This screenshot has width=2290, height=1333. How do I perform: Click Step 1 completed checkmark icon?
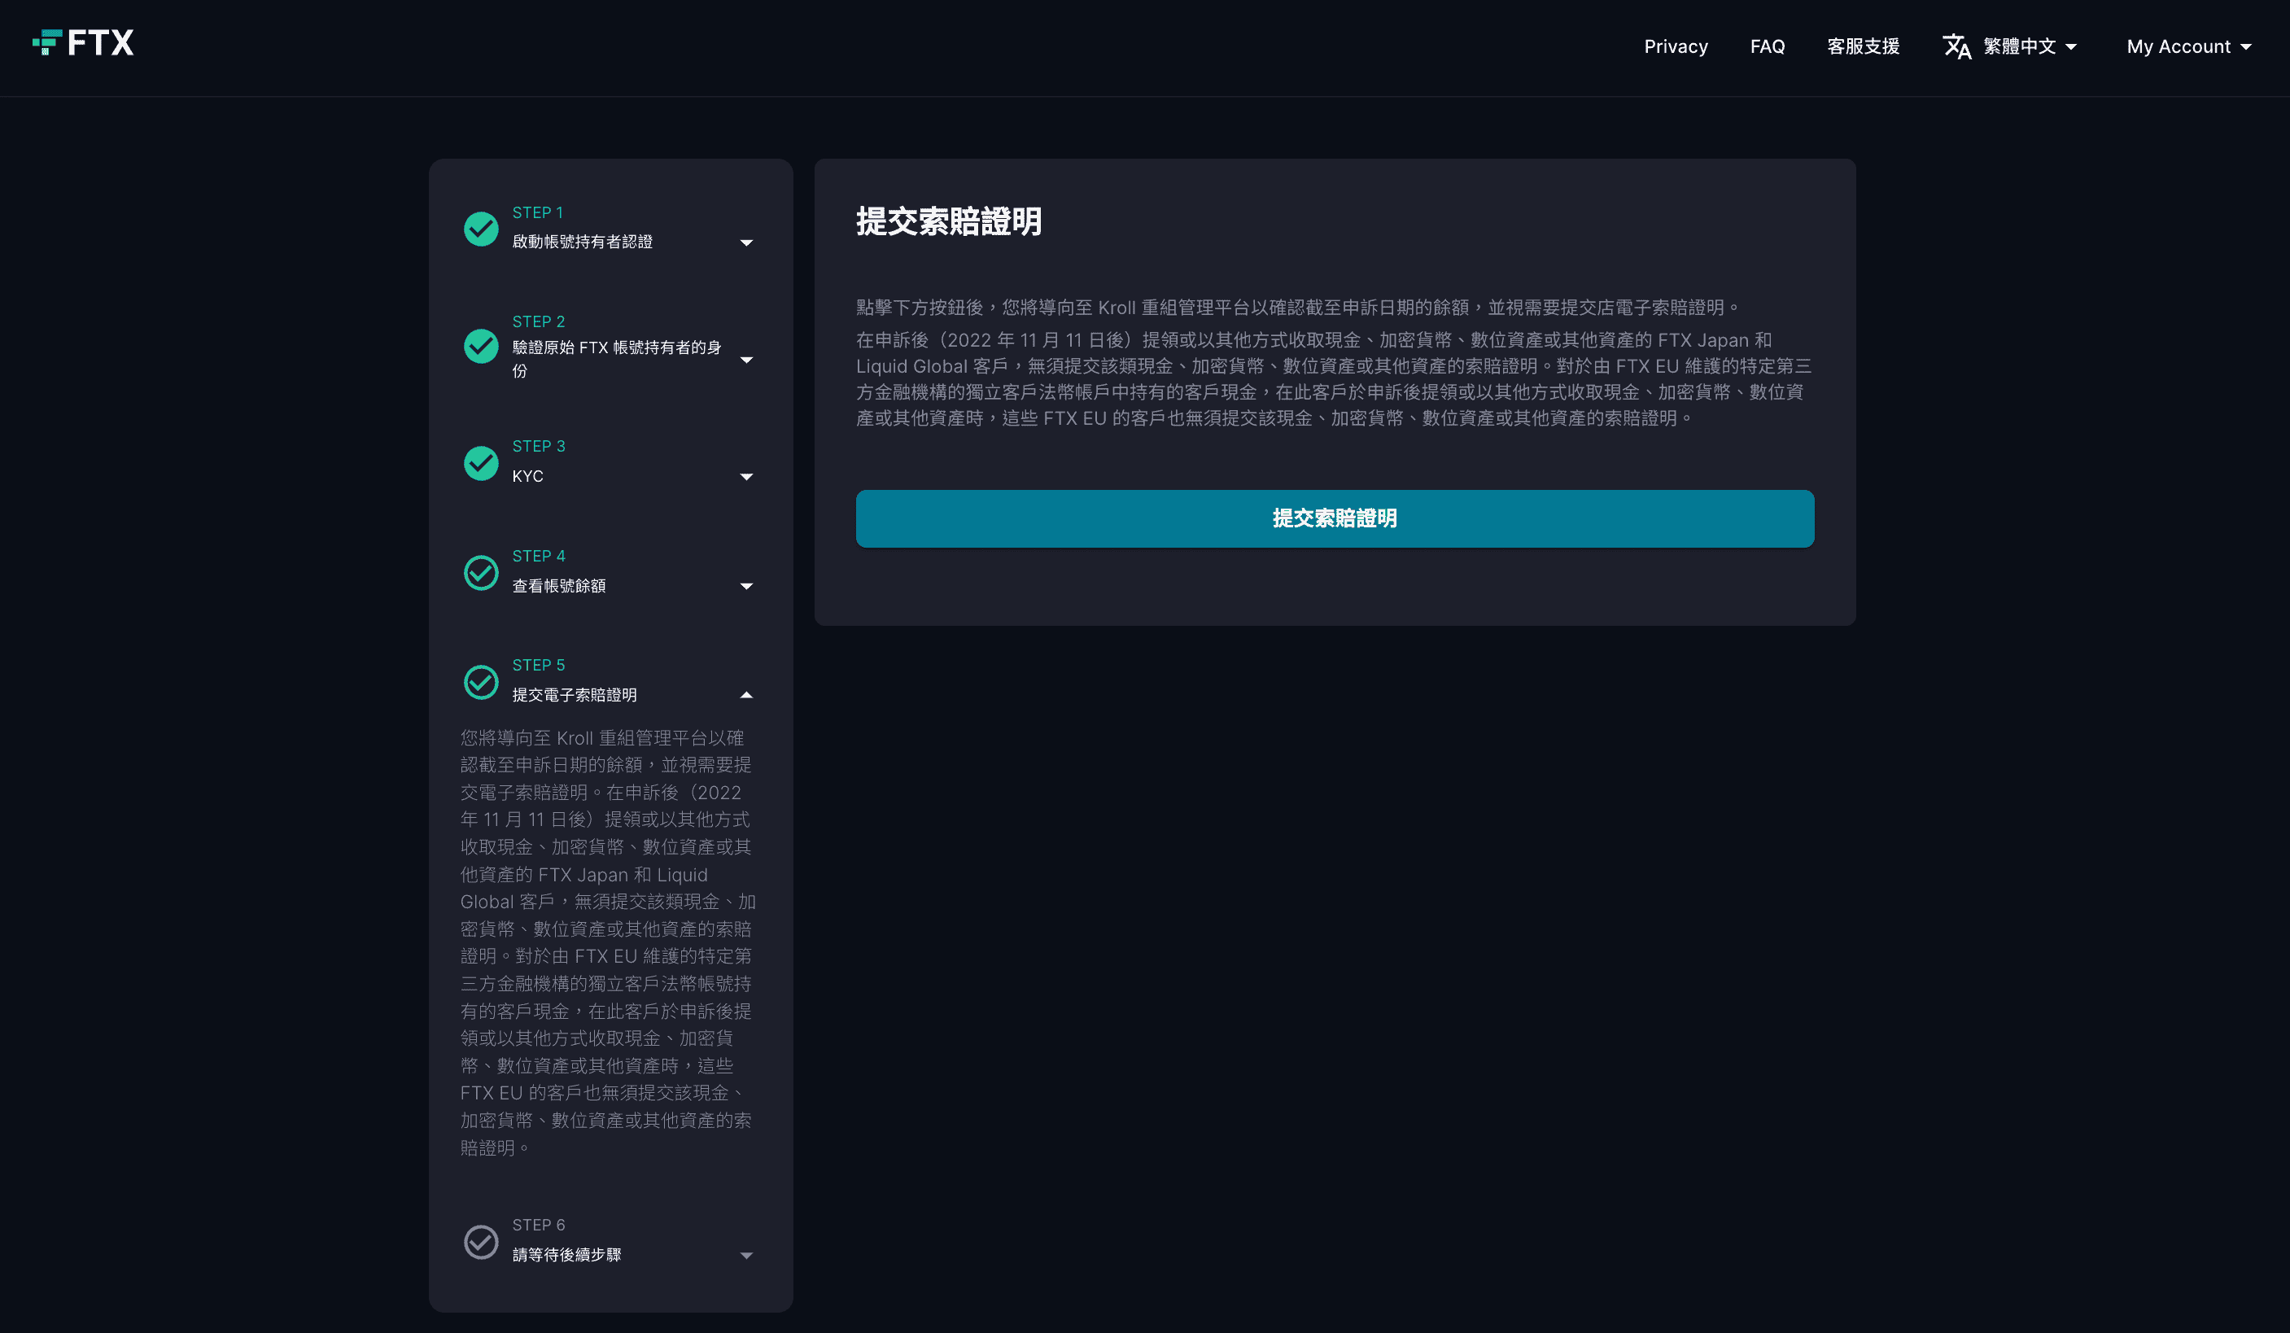481,229
